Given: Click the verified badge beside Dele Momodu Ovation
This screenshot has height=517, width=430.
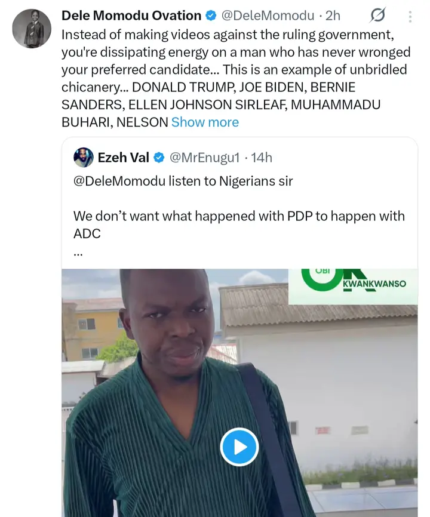Looking at the screenshot, I should pos(212,16).
